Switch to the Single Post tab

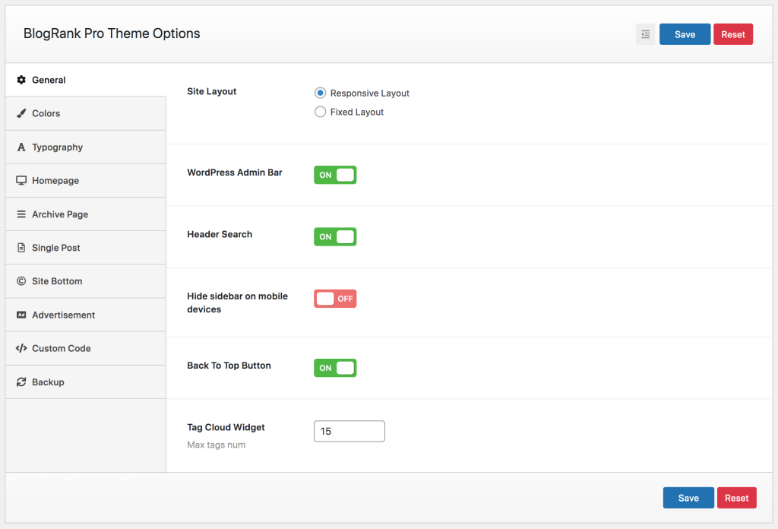(86, 248)
